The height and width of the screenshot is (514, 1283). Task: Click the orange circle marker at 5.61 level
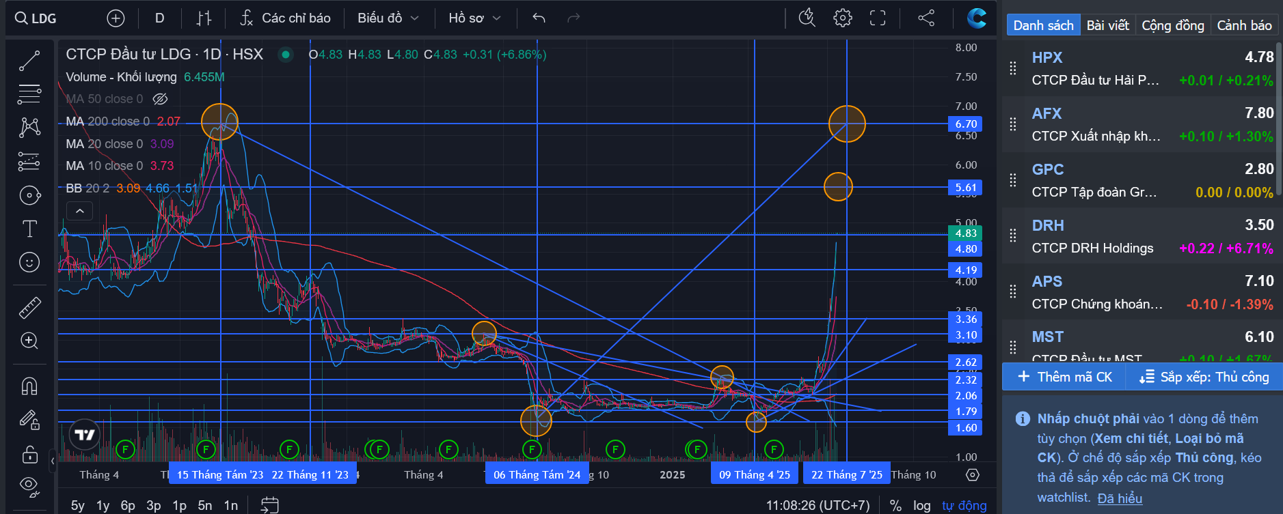click(x=838, y=186)
